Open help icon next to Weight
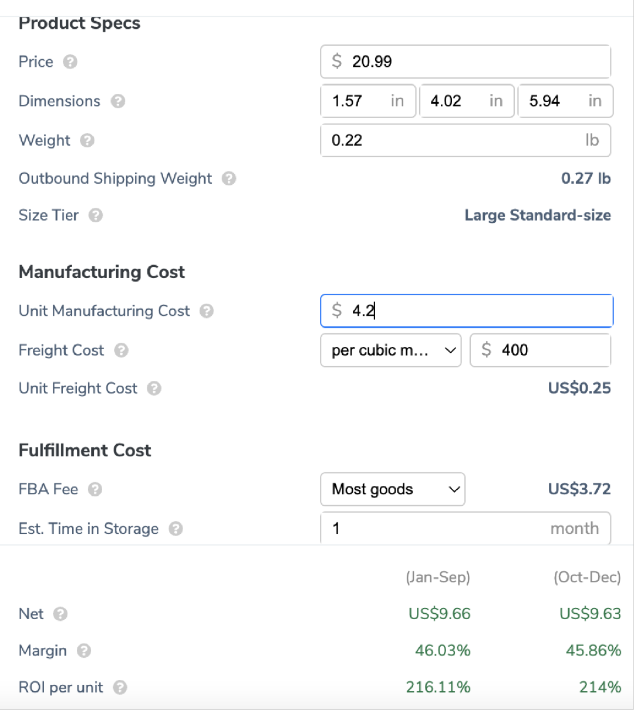This screenshot has width=634, height=710. click(87, 140)
